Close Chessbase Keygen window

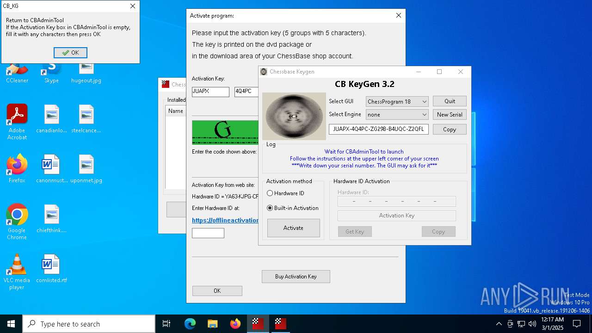pyautogui.click(x=460, y=72)
